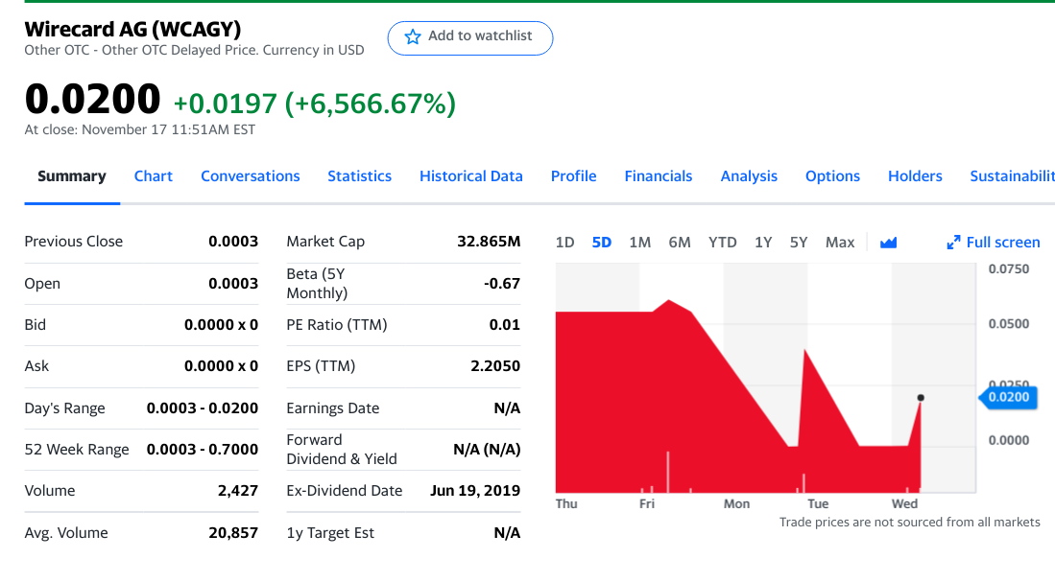Switch to the Conversations tab
Viewport: 1055px width, 582px height.
point(251,176)
